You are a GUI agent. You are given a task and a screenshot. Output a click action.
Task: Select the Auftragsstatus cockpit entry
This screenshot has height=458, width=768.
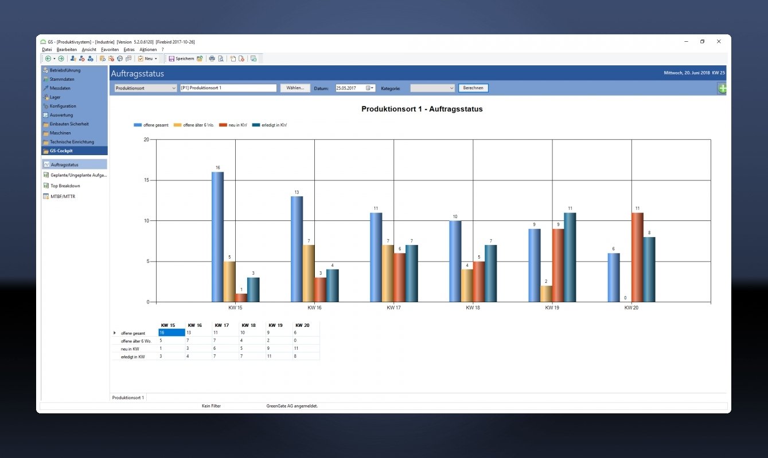coord(75,164)
